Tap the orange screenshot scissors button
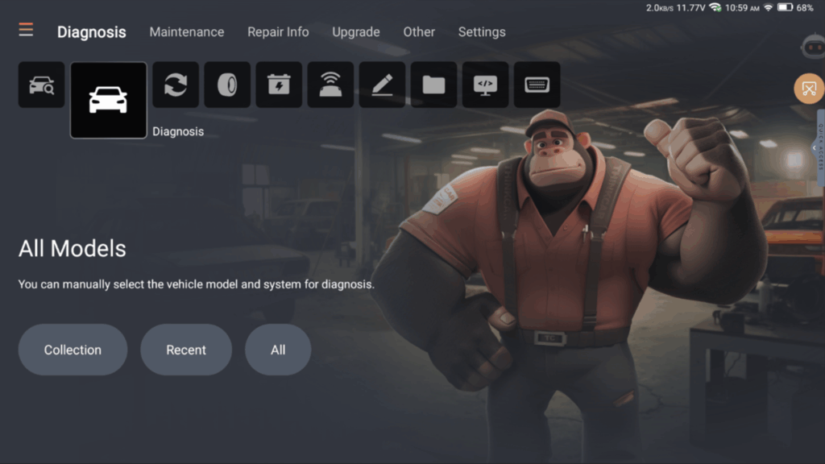This screenshot has width=825, height=464. point(809,89)
